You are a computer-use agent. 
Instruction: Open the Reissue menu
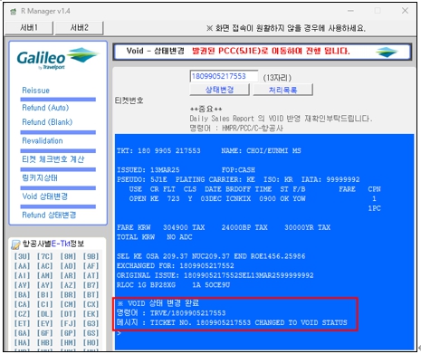[35, 91]
